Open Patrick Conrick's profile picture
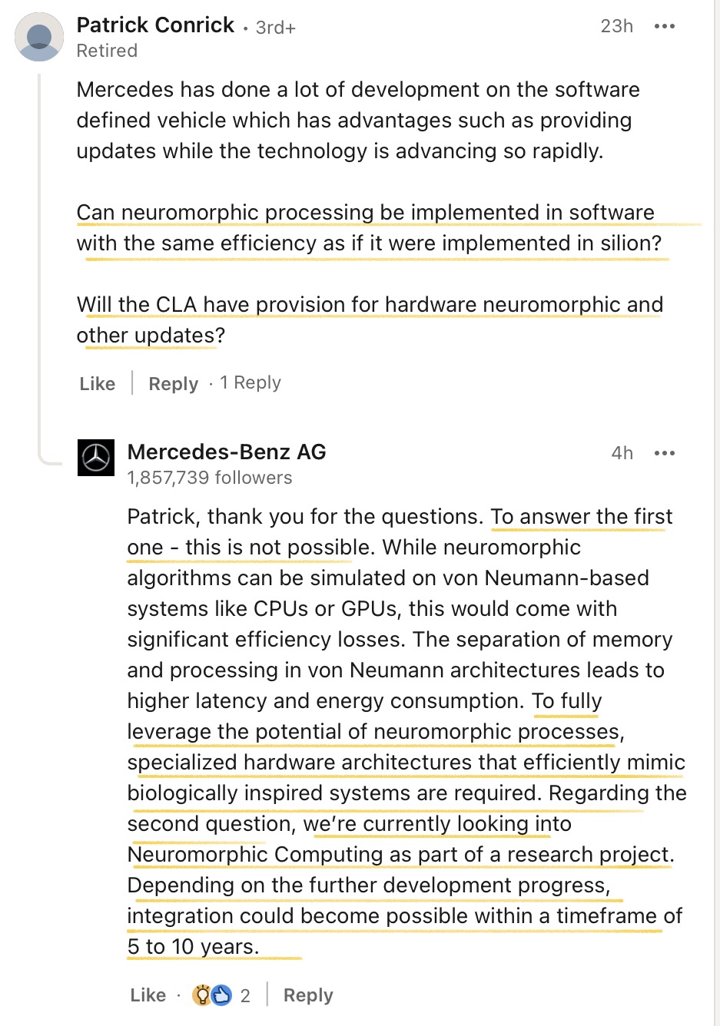 click(x=39, y=38)
